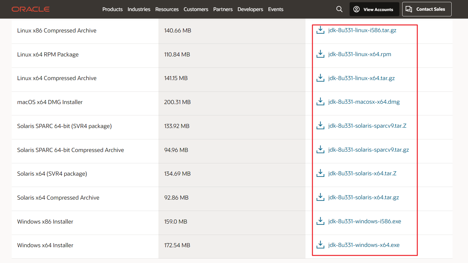Select the macOS x64 DMG Installer text

[50, 102]
